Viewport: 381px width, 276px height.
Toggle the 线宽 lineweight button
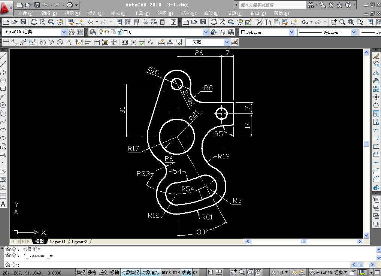tap(186, 273)
